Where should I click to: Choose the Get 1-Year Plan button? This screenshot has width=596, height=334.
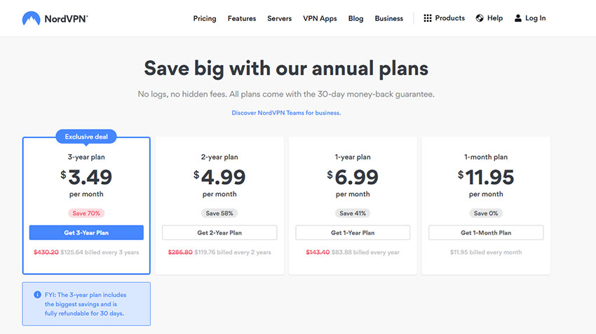353,232
